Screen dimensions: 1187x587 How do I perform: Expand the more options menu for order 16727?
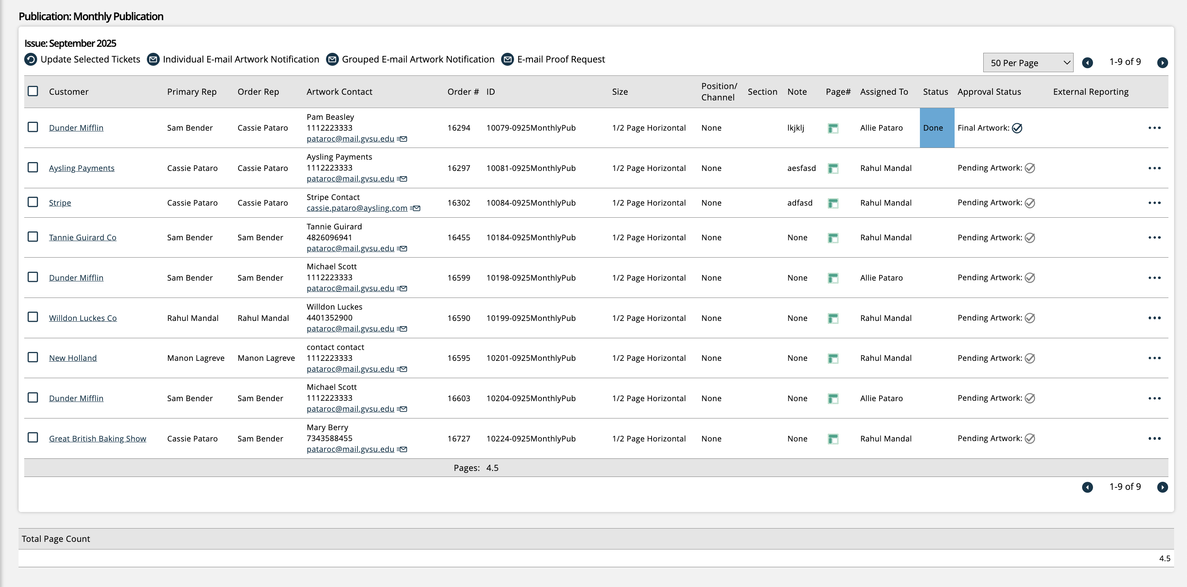[1154, 438]
